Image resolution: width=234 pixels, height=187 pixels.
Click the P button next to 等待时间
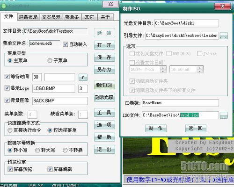pyautogui.click(x=83, y=77)
